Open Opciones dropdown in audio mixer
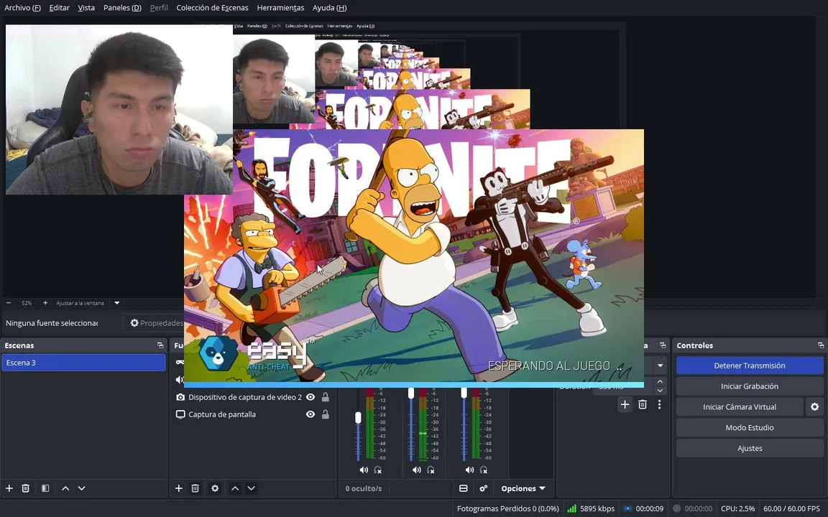This screenshot has height=517, width=828. pos(523,488)
